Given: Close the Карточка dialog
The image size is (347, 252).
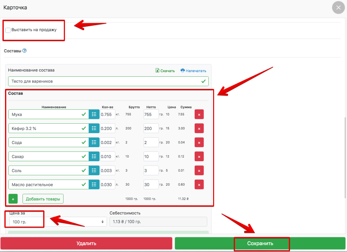Looking at the screenshot, I should pos(338,8).
